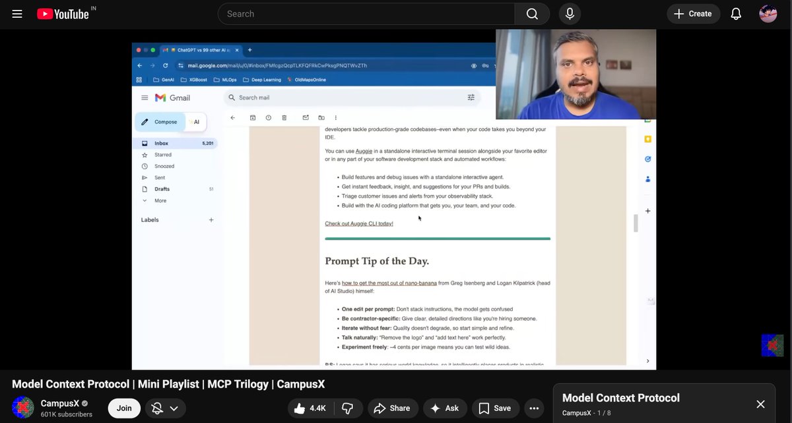Dislike the video
The height and width of the screenshot is (423, 792).
[x=347, y=409]
